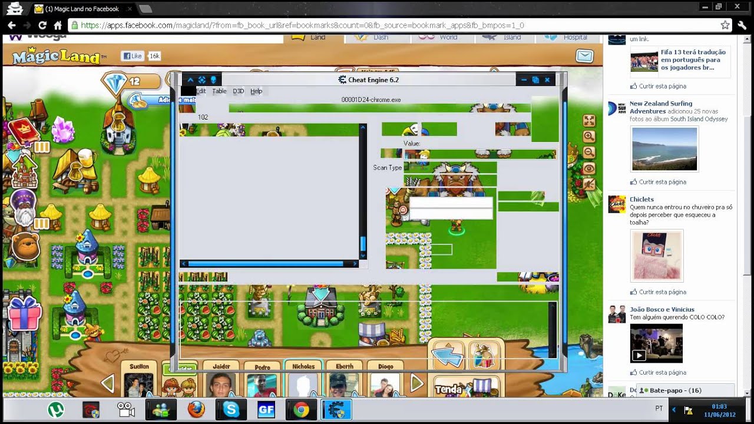
Task: Click the Chrome back arrow button
Action: 11,25
